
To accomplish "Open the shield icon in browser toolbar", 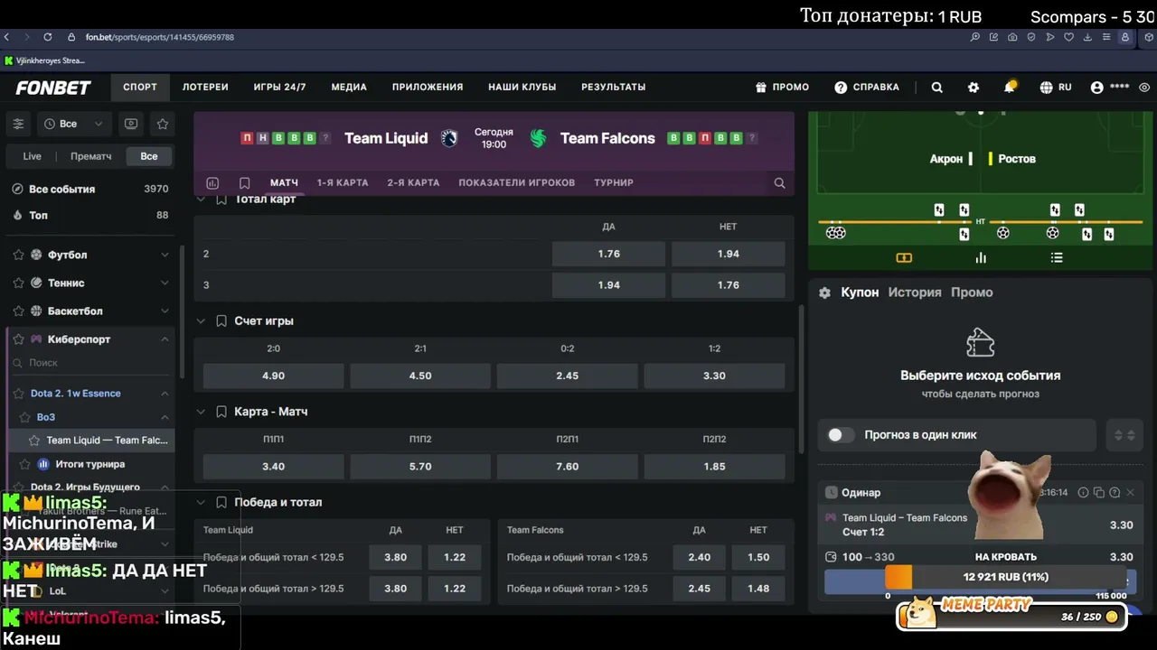I will [x=1031, y=37].
